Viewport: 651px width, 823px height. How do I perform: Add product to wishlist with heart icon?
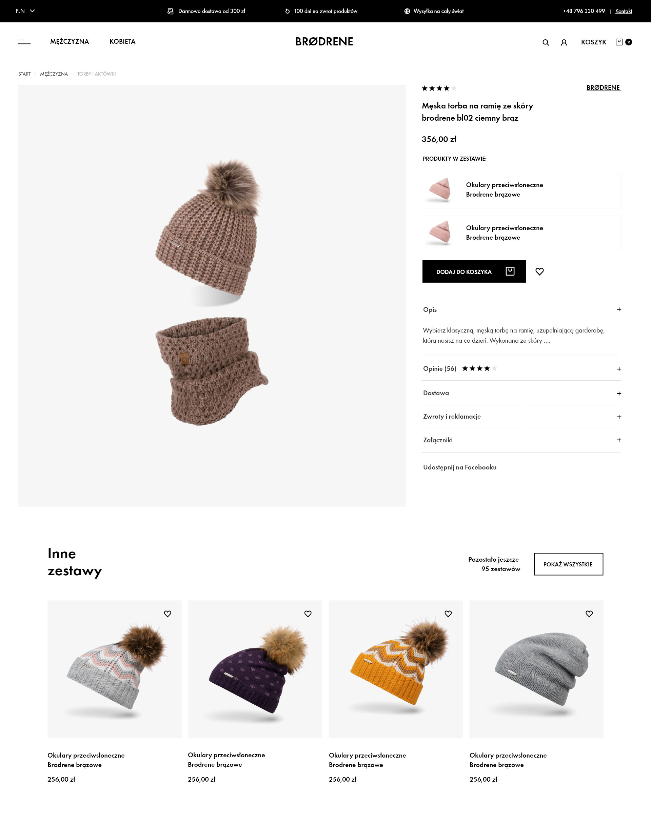point(539,271)
